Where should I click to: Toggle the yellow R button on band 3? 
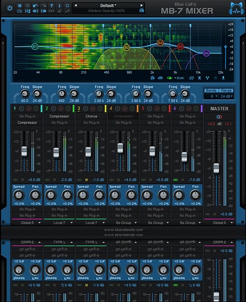point(86,180)
